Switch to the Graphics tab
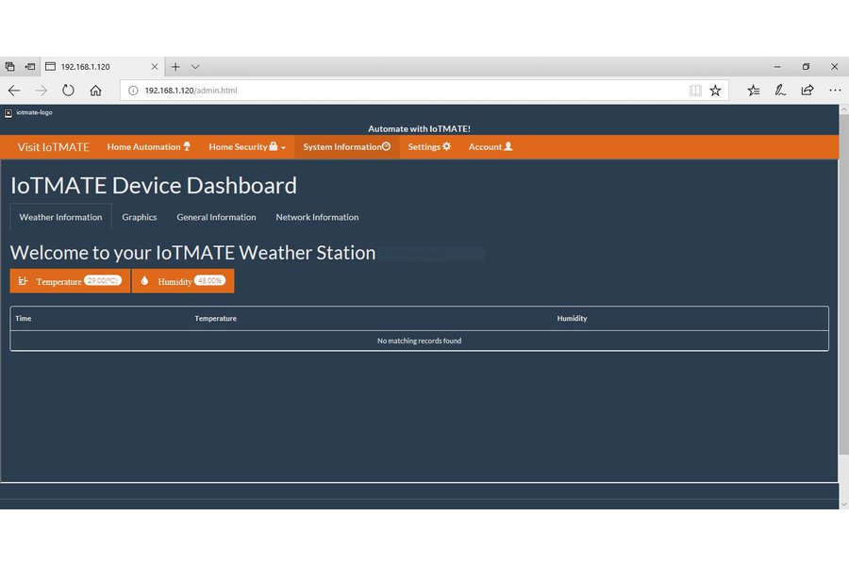Viewport: 849px width, 566px height. [x=140, y=217]
